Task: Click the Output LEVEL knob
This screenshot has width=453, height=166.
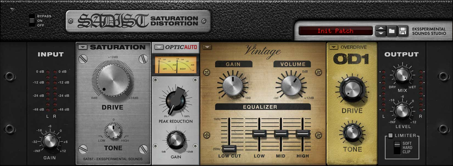Action: point(402,111)
